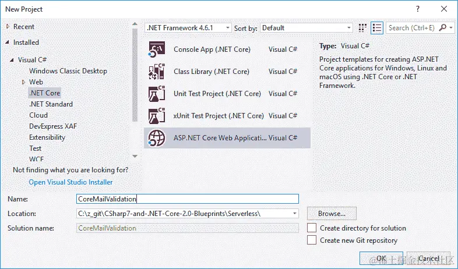Collapse the Visual C# node

12,60
